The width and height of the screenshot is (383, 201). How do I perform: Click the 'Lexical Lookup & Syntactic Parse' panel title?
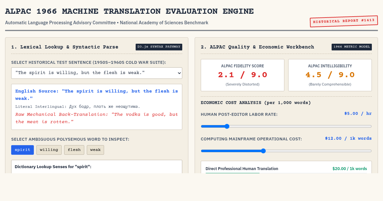65,47
